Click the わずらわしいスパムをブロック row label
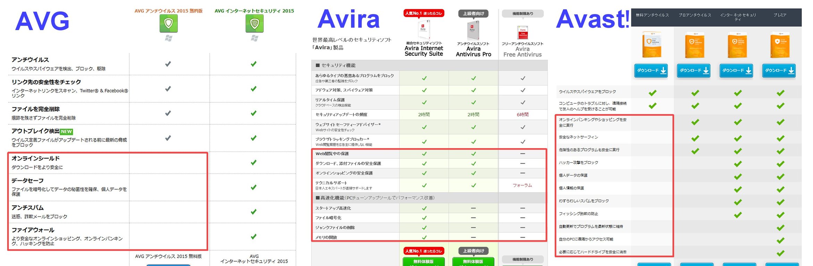Viewport: 813px width, 266px height. [x=584, y=201]
